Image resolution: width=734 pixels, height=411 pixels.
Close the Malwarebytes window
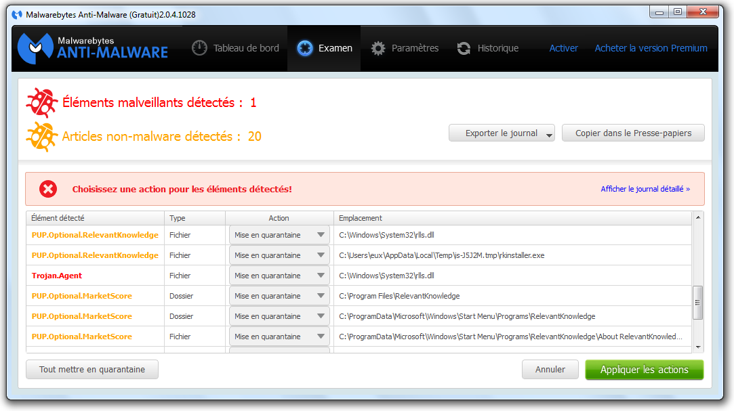tap(703, 12)
